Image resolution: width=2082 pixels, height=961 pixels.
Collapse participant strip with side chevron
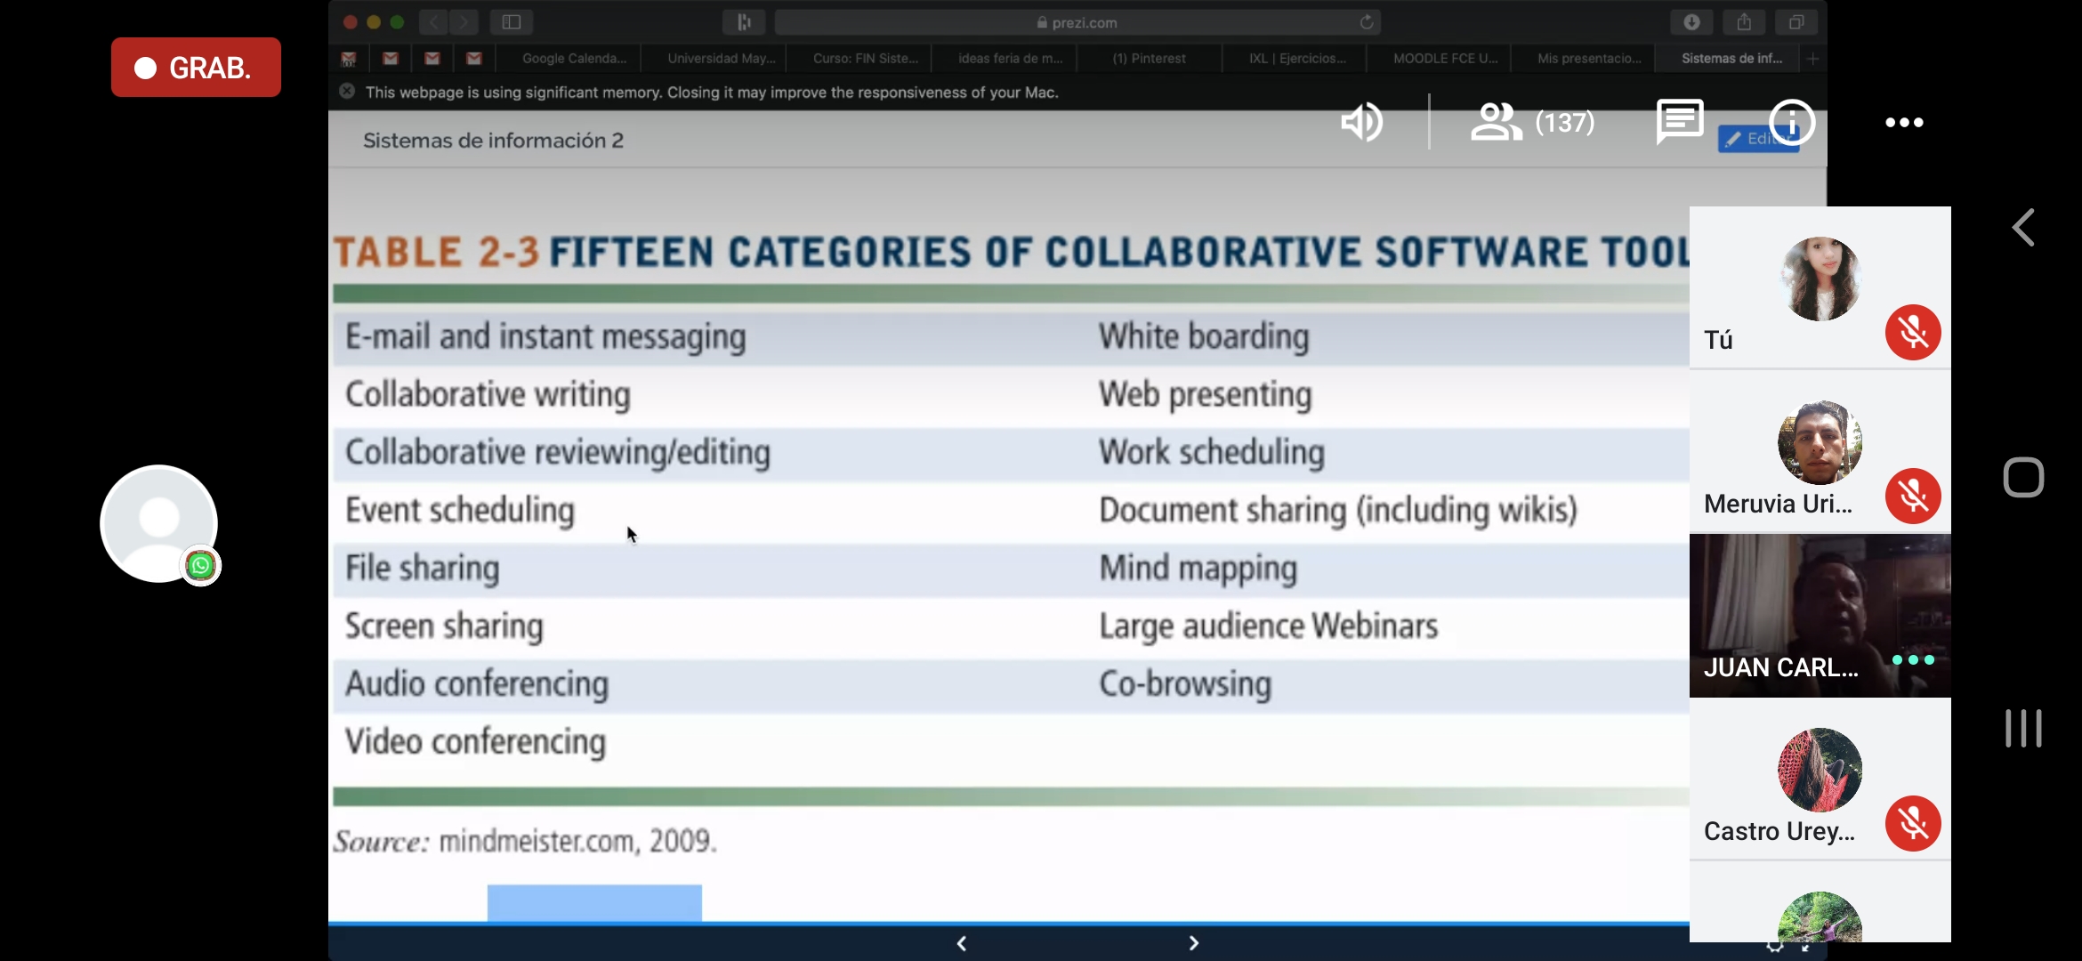[x=2023, y=228]
